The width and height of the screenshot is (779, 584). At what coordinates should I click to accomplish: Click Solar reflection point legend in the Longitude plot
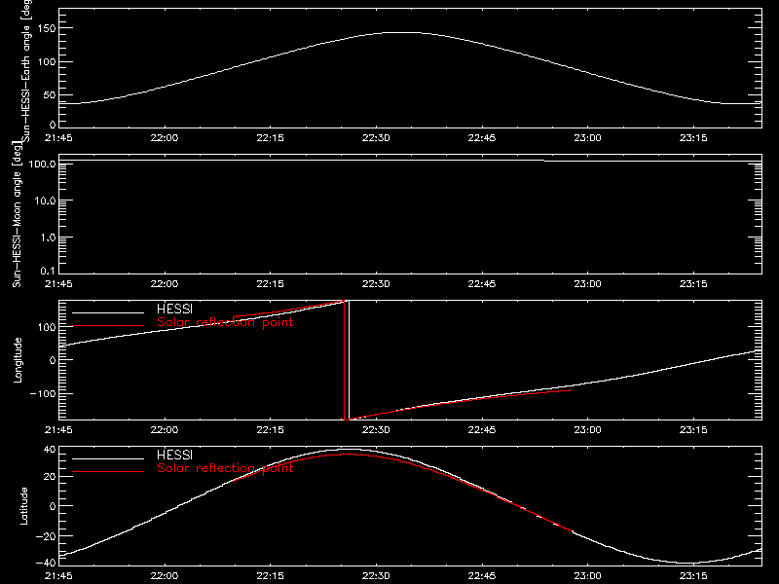(225, 322)
